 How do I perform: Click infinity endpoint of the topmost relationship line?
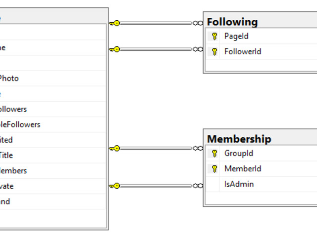pos(198,23)
